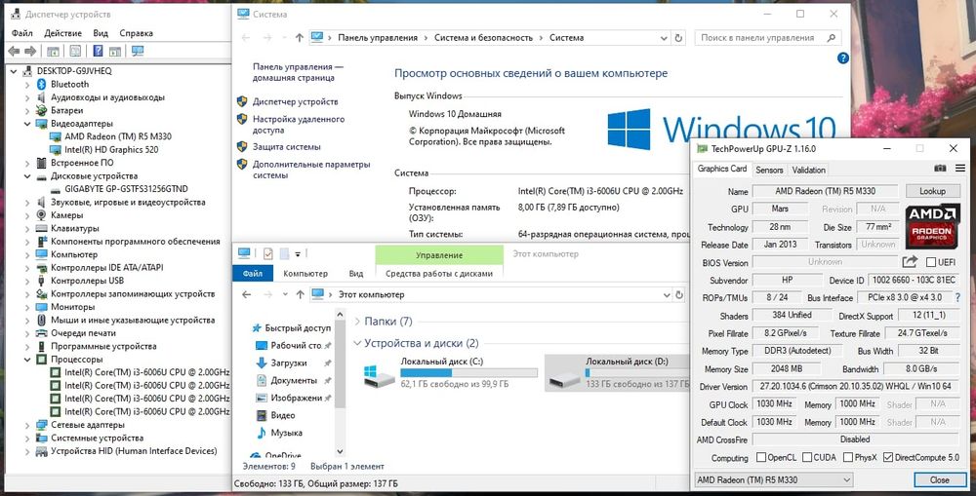976x496 pixels.
Task: Expand the Мониторы tree node
Action: (x=27, y=307)
